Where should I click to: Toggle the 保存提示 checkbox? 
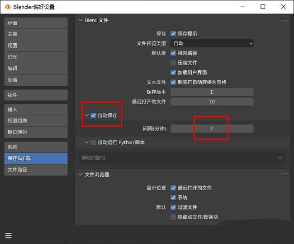[173, 34]
